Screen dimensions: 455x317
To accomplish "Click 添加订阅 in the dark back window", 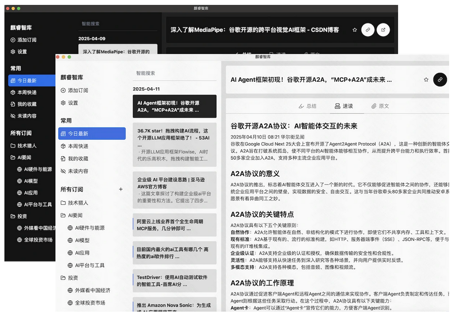I will pyautogui.click(x=23, y=40).
